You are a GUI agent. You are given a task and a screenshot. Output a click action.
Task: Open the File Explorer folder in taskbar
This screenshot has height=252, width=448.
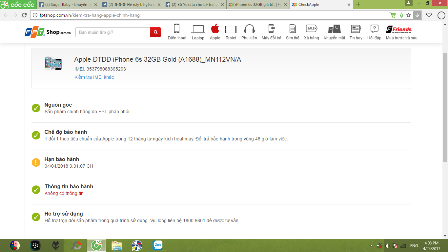(117, 245)
